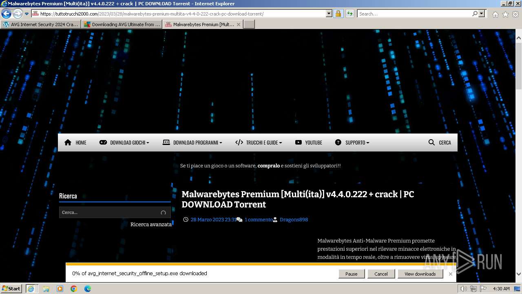Image resolution: width=522 pixels, height=294 pixels.
Task: Open the 1 commento link
Action: coord(259,220)
